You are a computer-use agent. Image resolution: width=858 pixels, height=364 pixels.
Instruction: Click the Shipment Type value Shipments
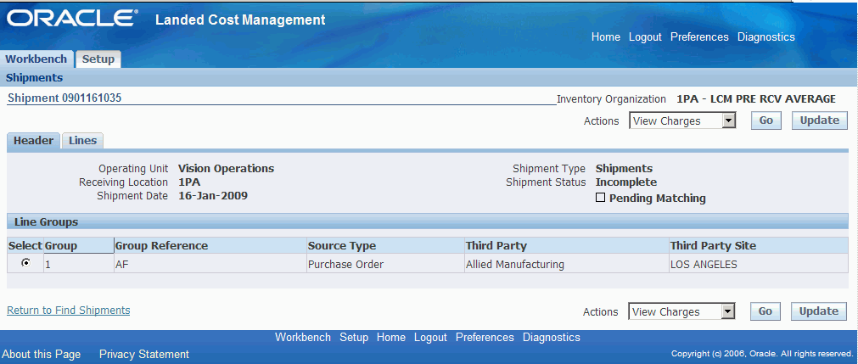tap(624, 169)
